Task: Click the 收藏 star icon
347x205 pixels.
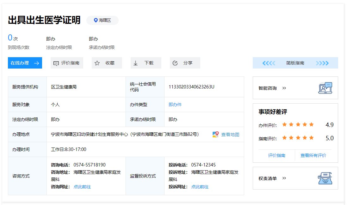Action: pyautogui.click(x=97, y=63)
